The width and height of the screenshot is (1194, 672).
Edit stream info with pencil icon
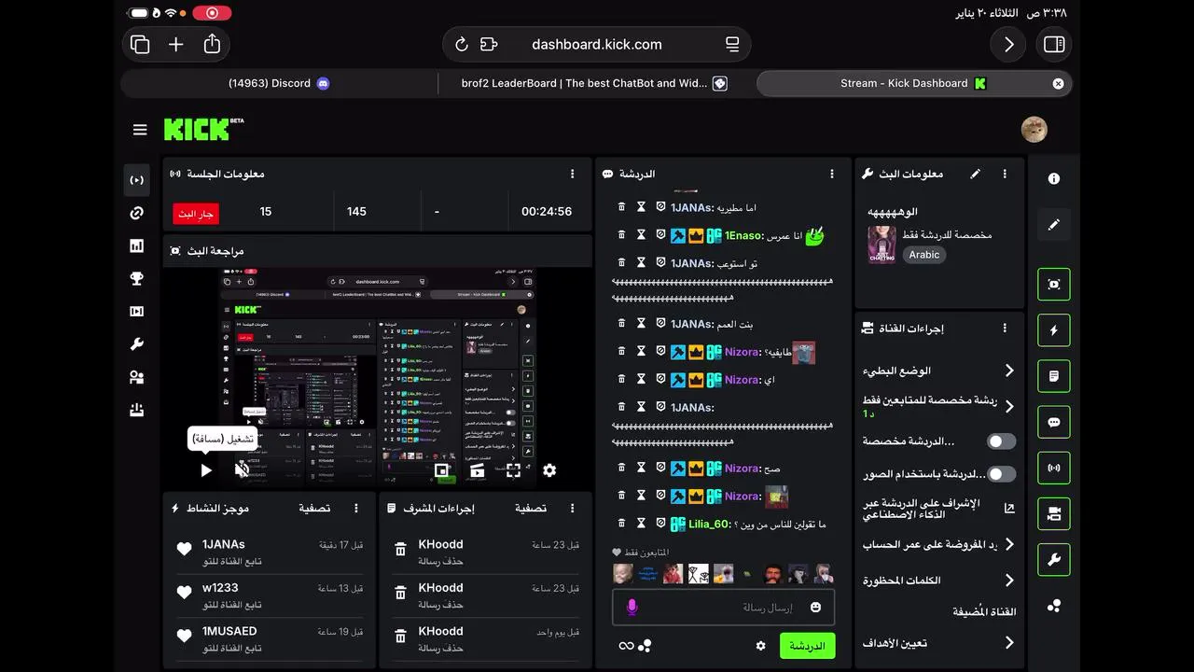[976, 174]
